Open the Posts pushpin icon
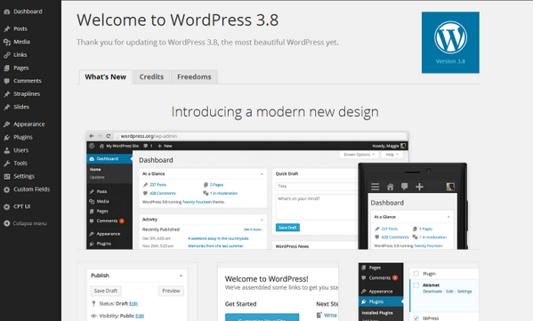The image size is (533, 321). [6, 28]
